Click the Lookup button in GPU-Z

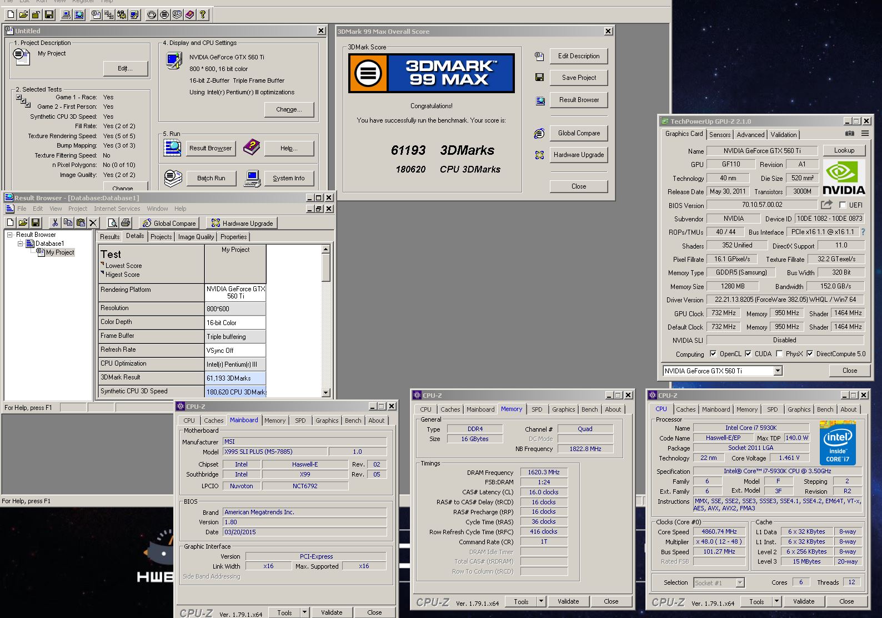pos(844,150)
